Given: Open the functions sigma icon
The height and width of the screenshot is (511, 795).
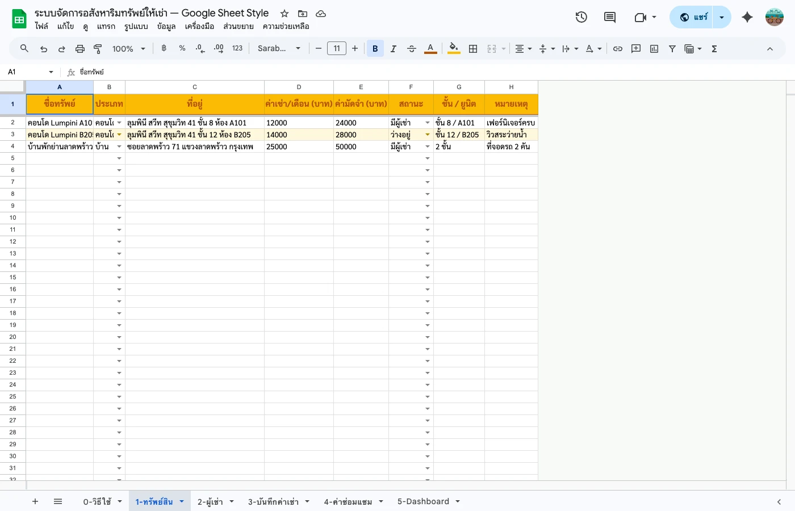Looking at the screenshot, I should [714, 49].
